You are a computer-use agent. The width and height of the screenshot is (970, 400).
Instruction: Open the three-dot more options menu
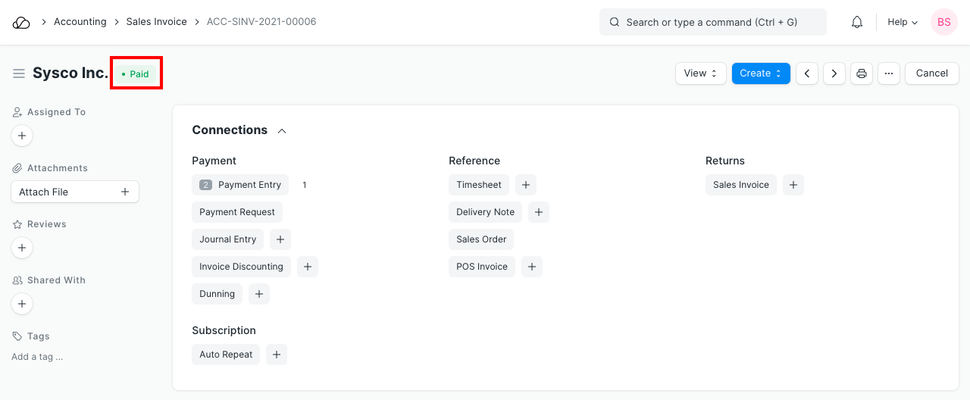[x=889, y=73]
